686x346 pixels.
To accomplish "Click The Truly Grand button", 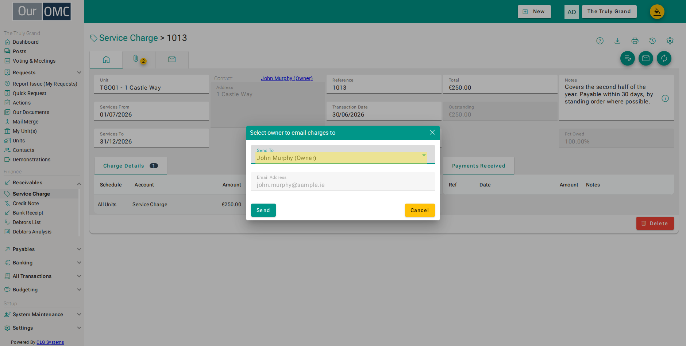I will [x=609, y=12].
